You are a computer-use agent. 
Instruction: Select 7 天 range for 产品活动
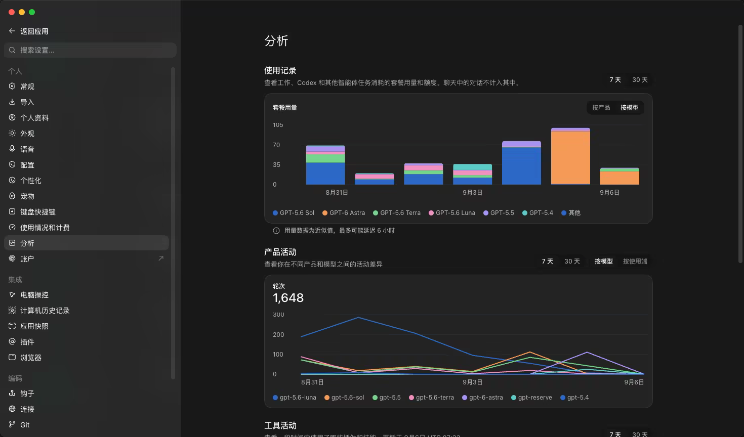547,261
